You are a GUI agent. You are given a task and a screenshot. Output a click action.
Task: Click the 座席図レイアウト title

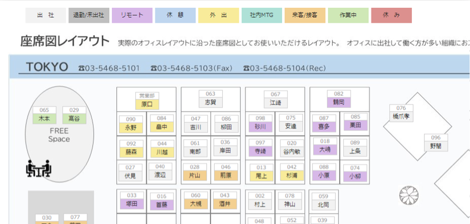pyautogui.click(x=65, y=42)
